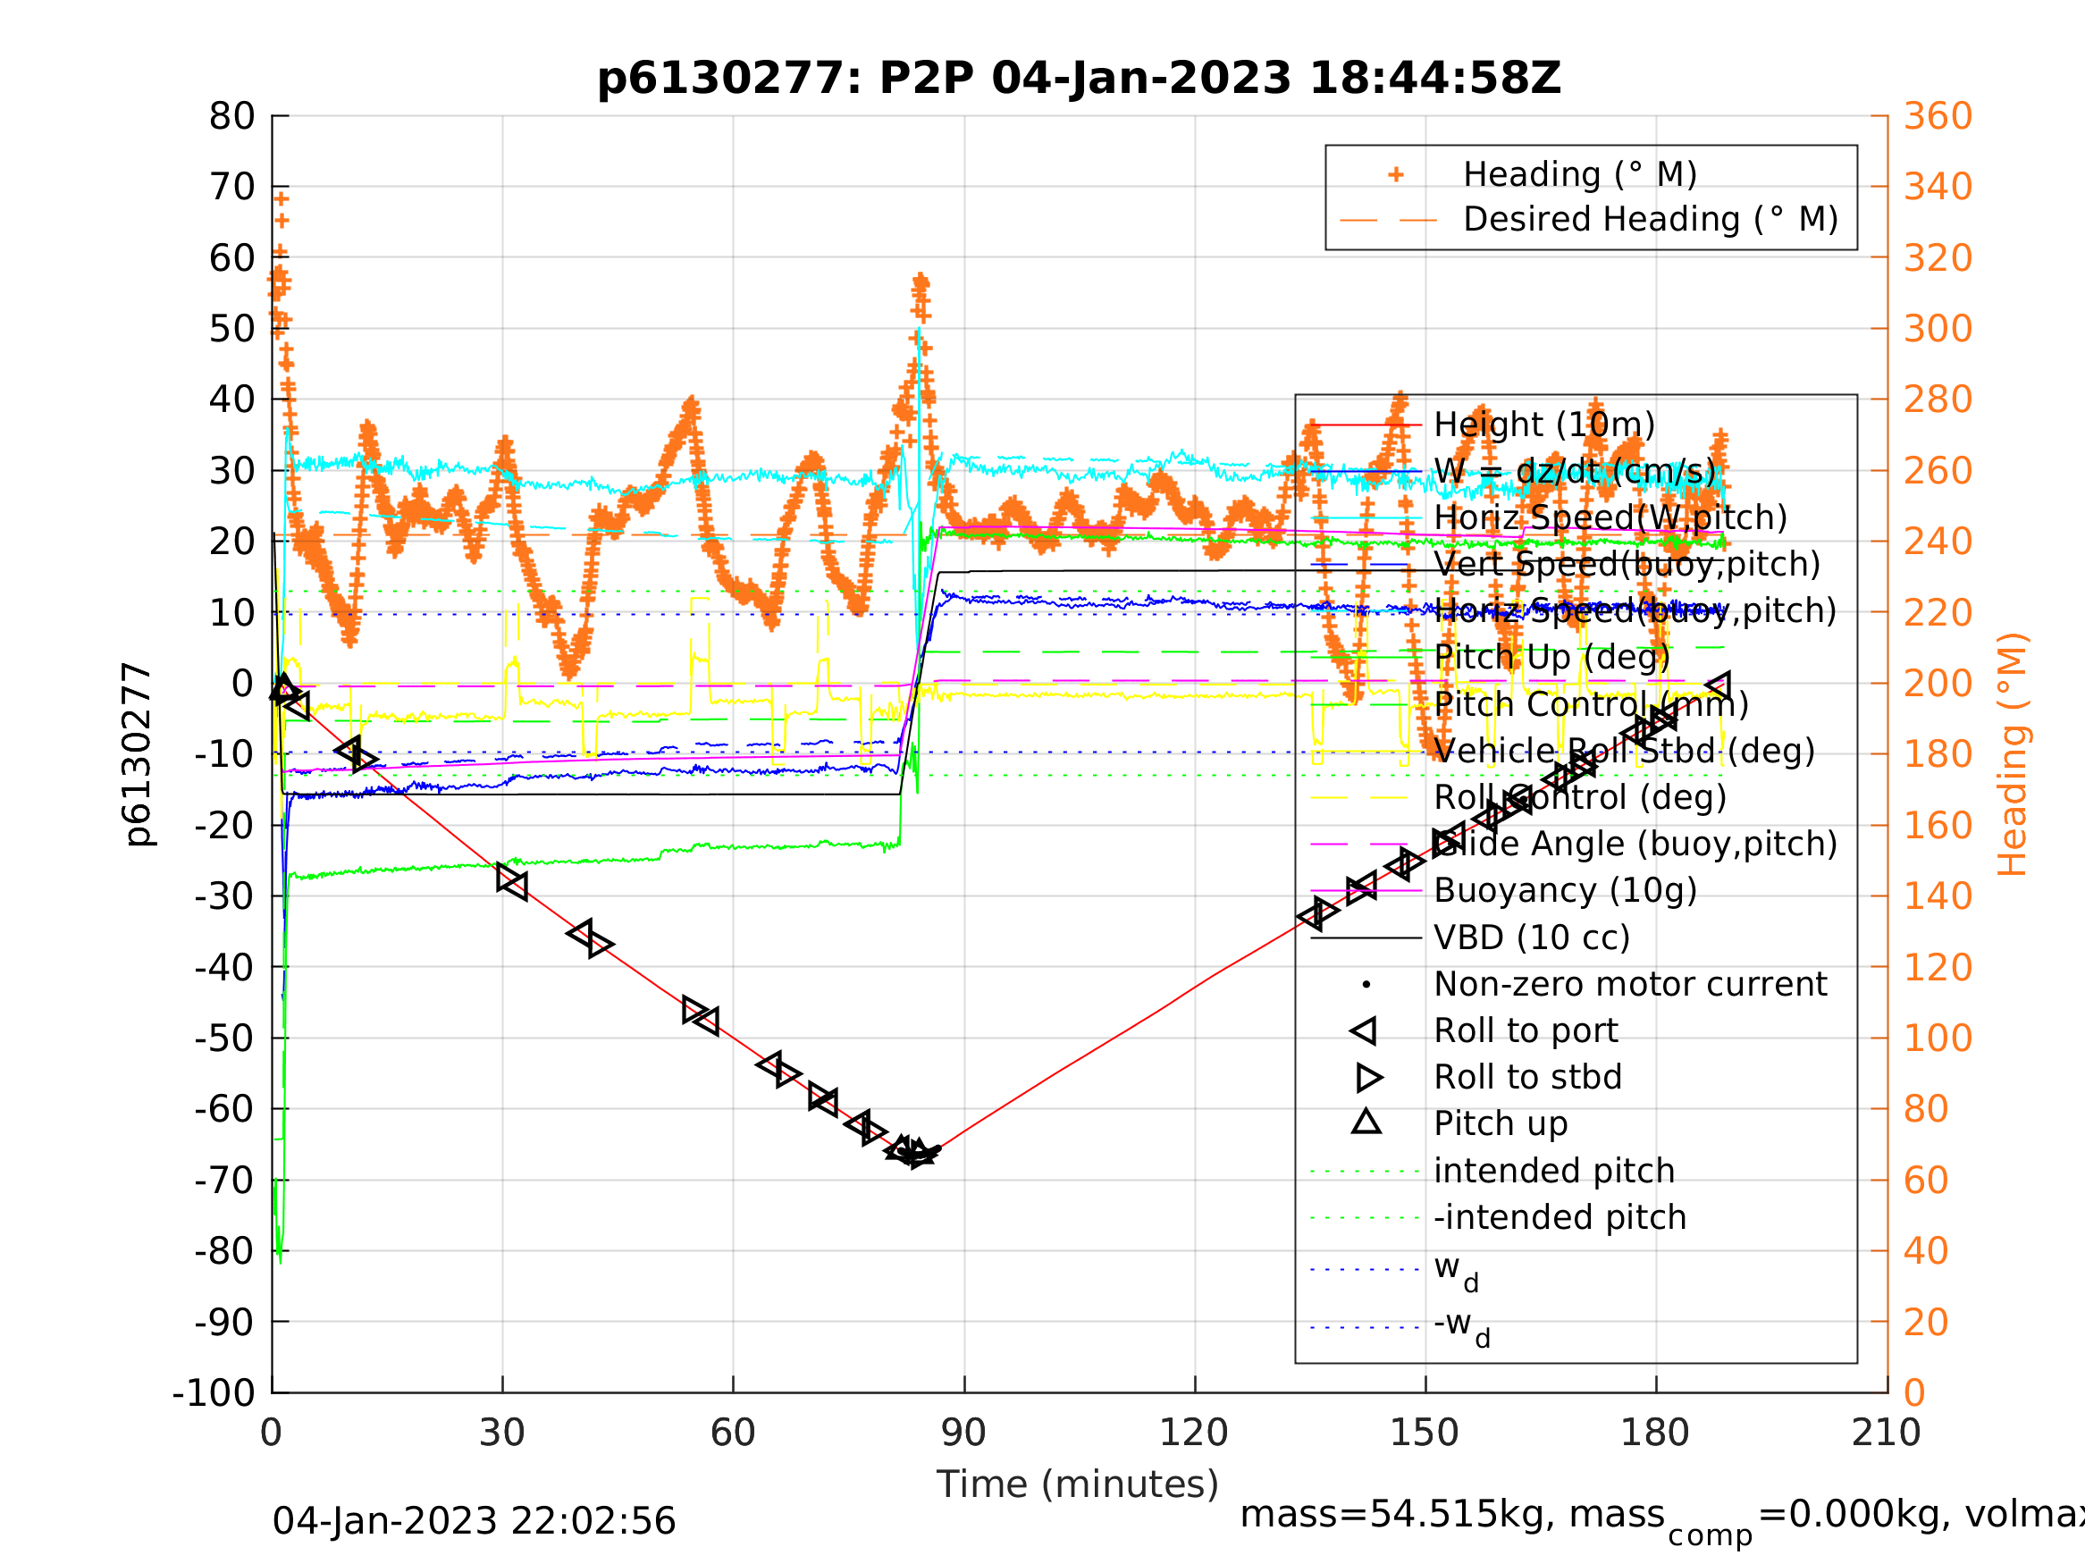Click the plot title p6130277: P2P 04-Jan-2023
This screenshot has width=2085, height=1564.
point(1080,79)
